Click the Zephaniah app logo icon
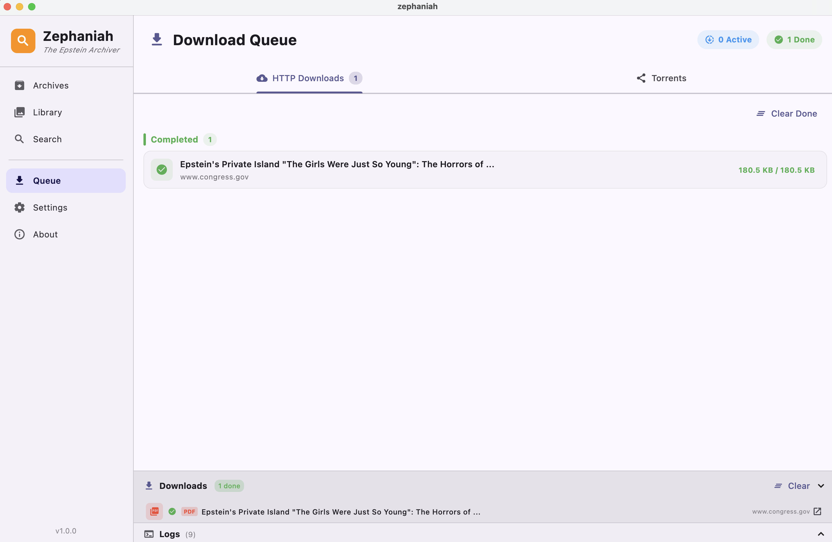This screenshot has width=832, height=542. point(23,40)
